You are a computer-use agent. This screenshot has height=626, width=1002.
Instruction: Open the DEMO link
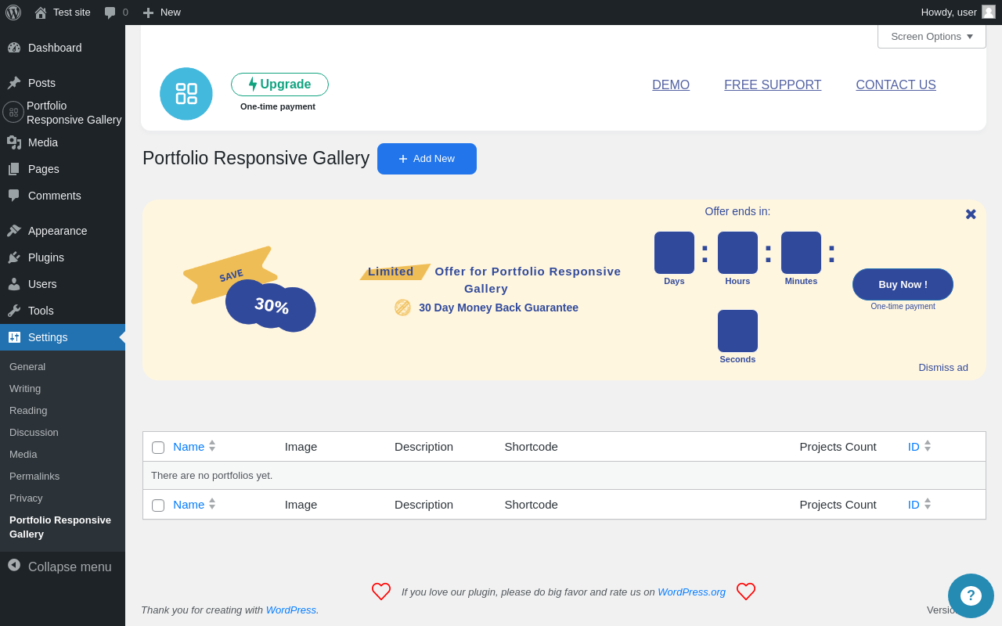click(671, 85)
